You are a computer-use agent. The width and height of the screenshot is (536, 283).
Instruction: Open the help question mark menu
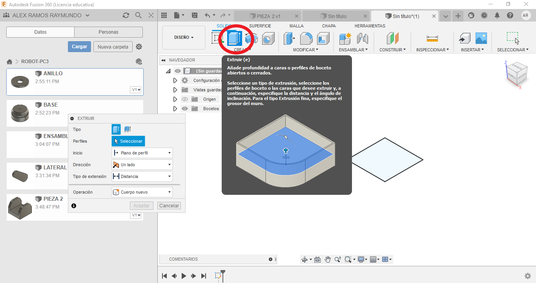click(510, 15)
